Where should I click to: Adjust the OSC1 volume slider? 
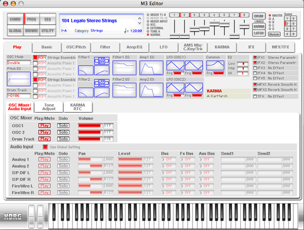point(90,126)
